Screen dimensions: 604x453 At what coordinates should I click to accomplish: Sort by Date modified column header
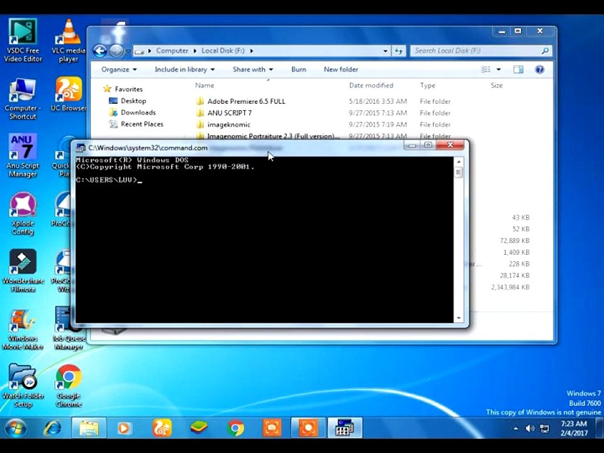pyautogui.click(x=371, y=86)
